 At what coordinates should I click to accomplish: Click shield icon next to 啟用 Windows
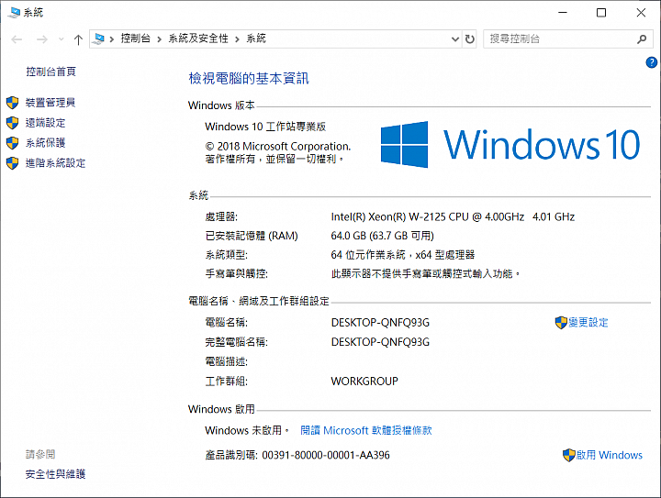569,455
